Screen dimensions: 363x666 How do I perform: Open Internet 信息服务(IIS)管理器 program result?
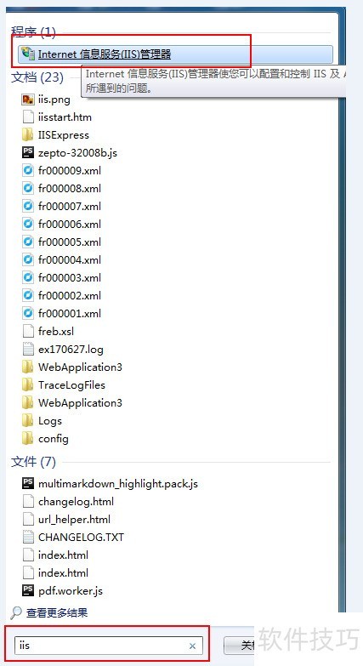tap(175, 54)
